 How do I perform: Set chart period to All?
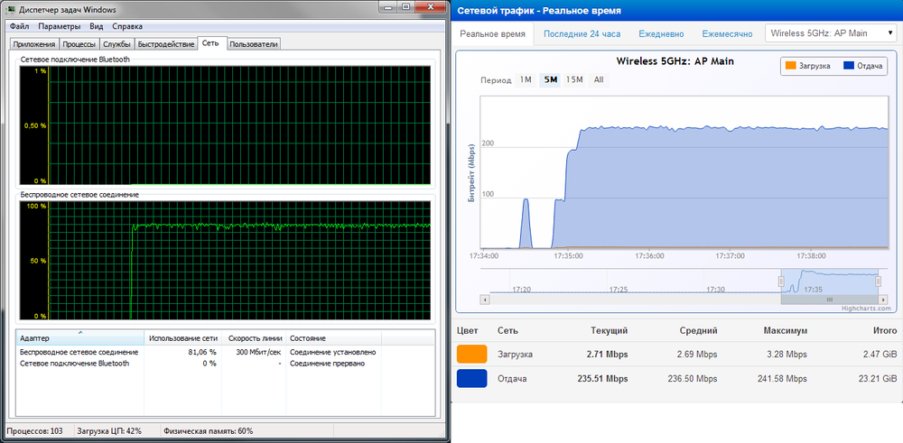pyautogui.click(x=599, y=80)
